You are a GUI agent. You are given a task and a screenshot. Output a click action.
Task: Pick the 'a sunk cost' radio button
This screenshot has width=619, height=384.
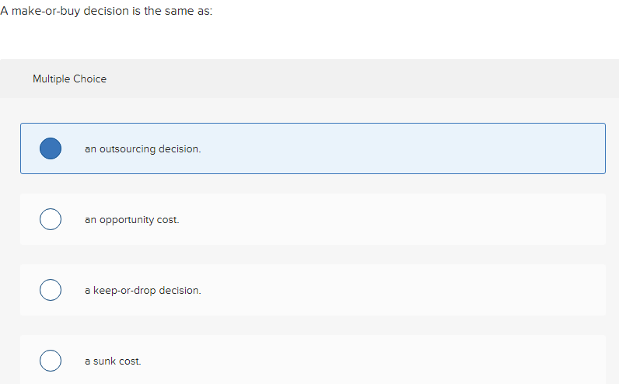tap(51, 361)
